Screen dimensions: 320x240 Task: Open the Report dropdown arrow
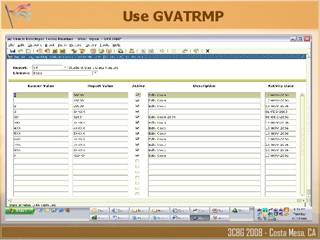point(65,67)
